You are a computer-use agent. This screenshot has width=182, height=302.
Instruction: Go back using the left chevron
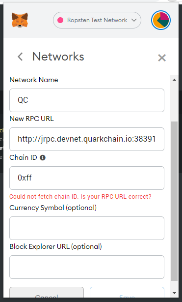click(x=20, y=57)
